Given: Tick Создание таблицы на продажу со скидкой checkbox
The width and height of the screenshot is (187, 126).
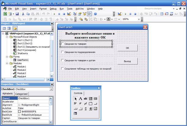Looking at the screenshot, I should pos(62,69).
